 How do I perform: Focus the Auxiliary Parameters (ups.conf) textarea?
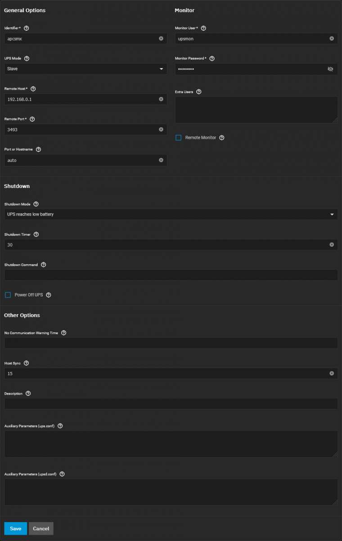[171, 444]
